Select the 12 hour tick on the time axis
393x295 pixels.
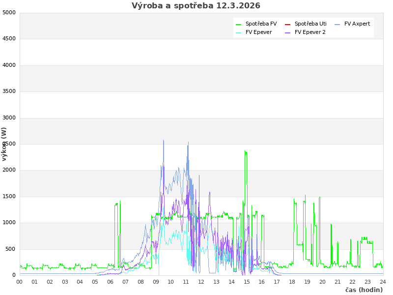point(201,282)
